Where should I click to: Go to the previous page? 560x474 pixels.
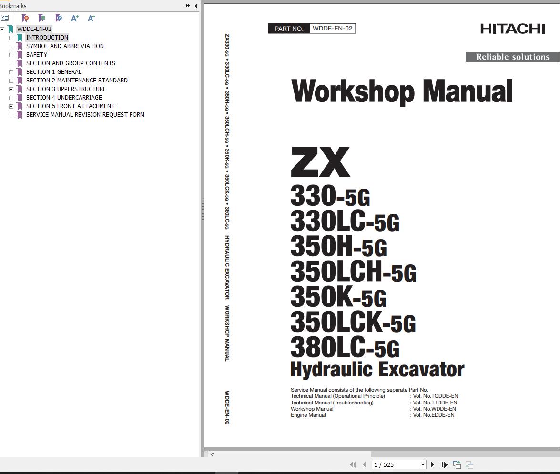point(364,465)
